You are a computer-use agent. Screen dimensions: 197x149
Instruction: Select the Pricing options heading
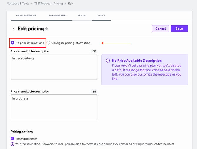(22, 132)
